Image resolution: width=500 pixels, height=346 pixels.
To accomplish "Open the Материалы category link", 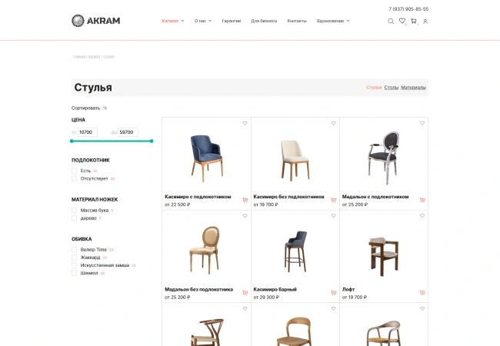I will click(x=413, y=88).
